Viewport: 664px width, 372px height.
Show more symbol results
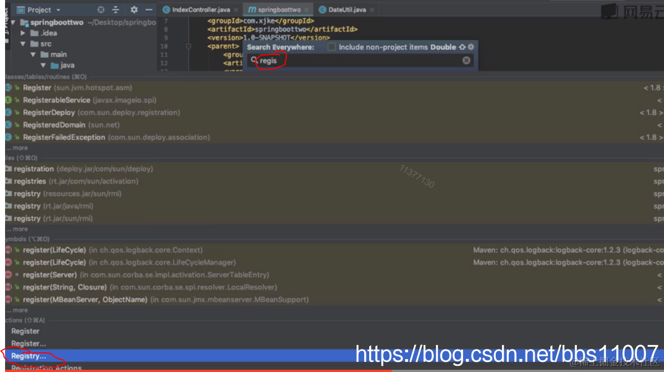[x=17, y=310]
